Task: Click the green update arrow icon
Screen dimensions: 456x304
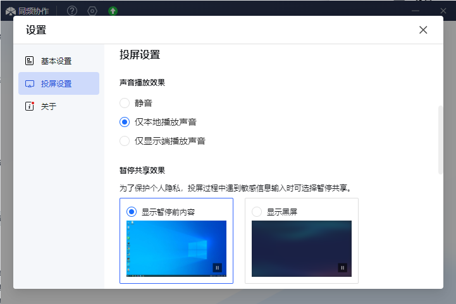Action: [113, 11]
